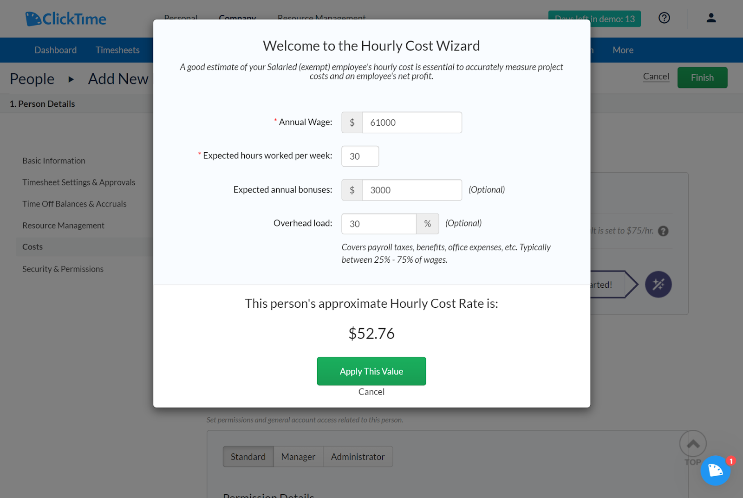Open the Timesheets section

click(x=117, y=50)
